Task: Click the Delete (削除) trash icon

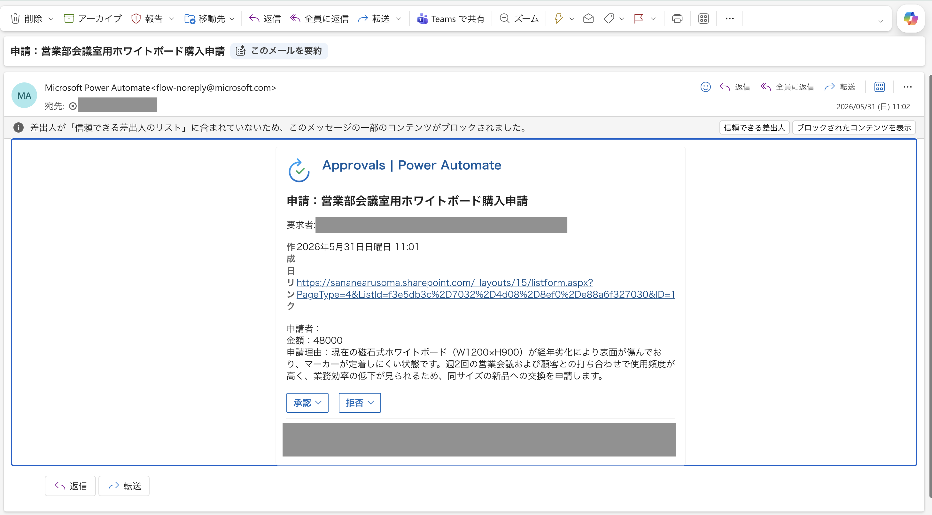Action: (15, 19)
